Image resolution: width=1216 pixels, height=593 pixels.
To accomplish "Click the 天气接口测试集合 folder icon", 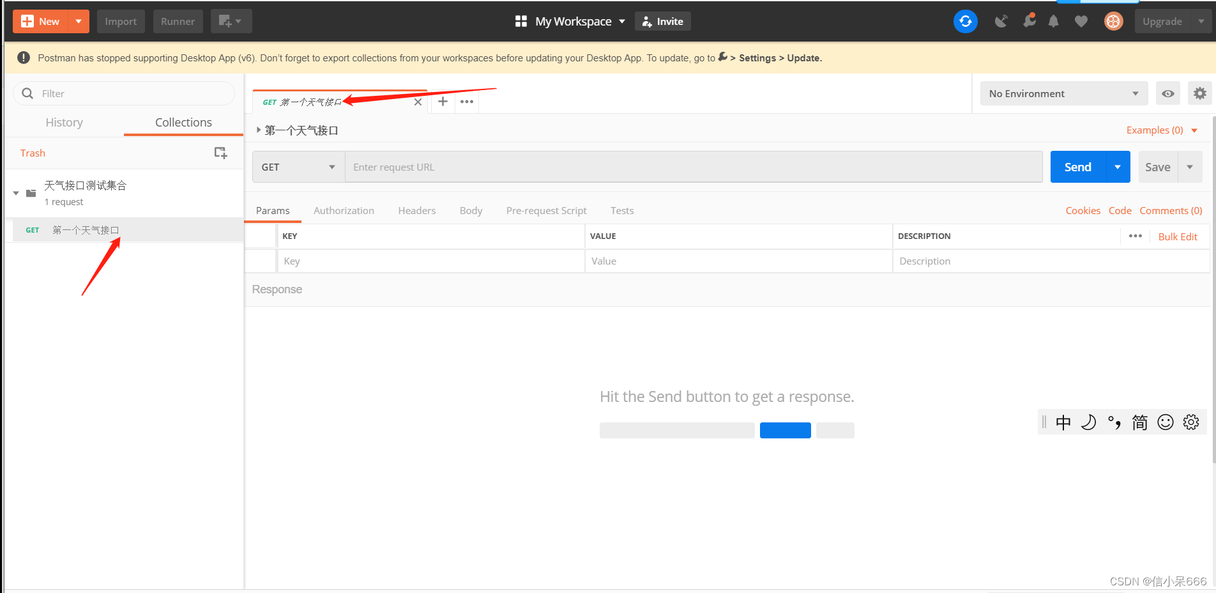I will click(31, 193).
